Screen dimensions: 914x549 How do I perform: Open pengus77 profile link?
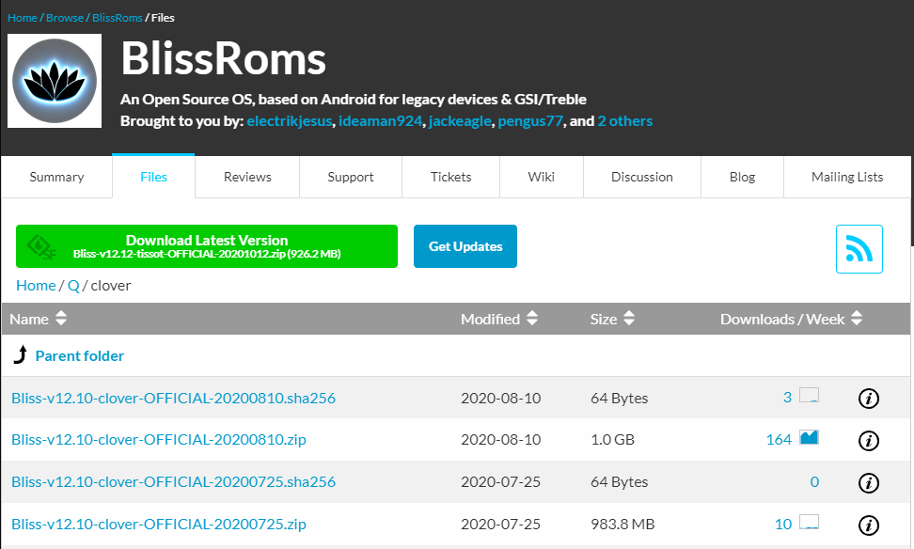click(530, 120)
